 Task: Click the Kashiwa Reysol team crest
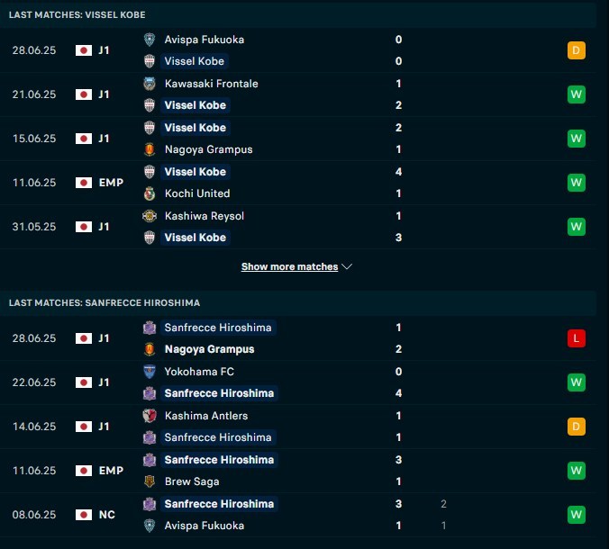150,216
